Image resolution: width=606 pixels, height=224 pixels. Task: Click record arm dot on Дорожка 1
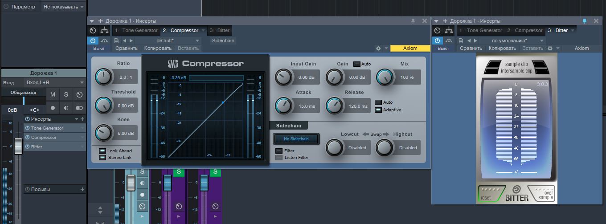coord(53,108)
